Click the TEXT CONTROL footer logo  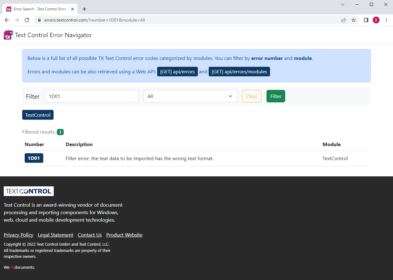coord(29,191)
